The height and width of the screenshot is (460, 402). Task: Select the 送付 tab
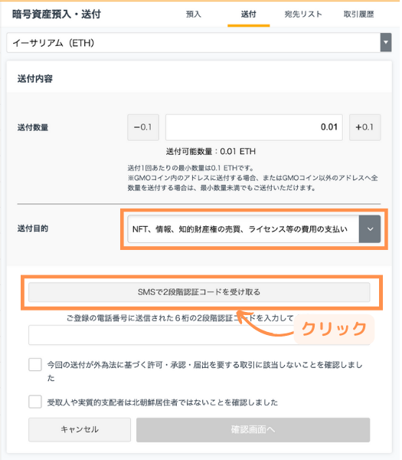click(x=250, y=14)
